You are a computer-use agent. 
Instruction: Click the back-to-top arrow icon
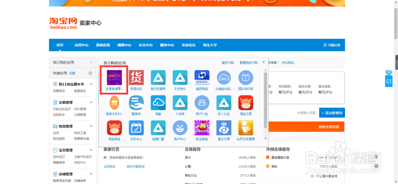pos(377,157)
